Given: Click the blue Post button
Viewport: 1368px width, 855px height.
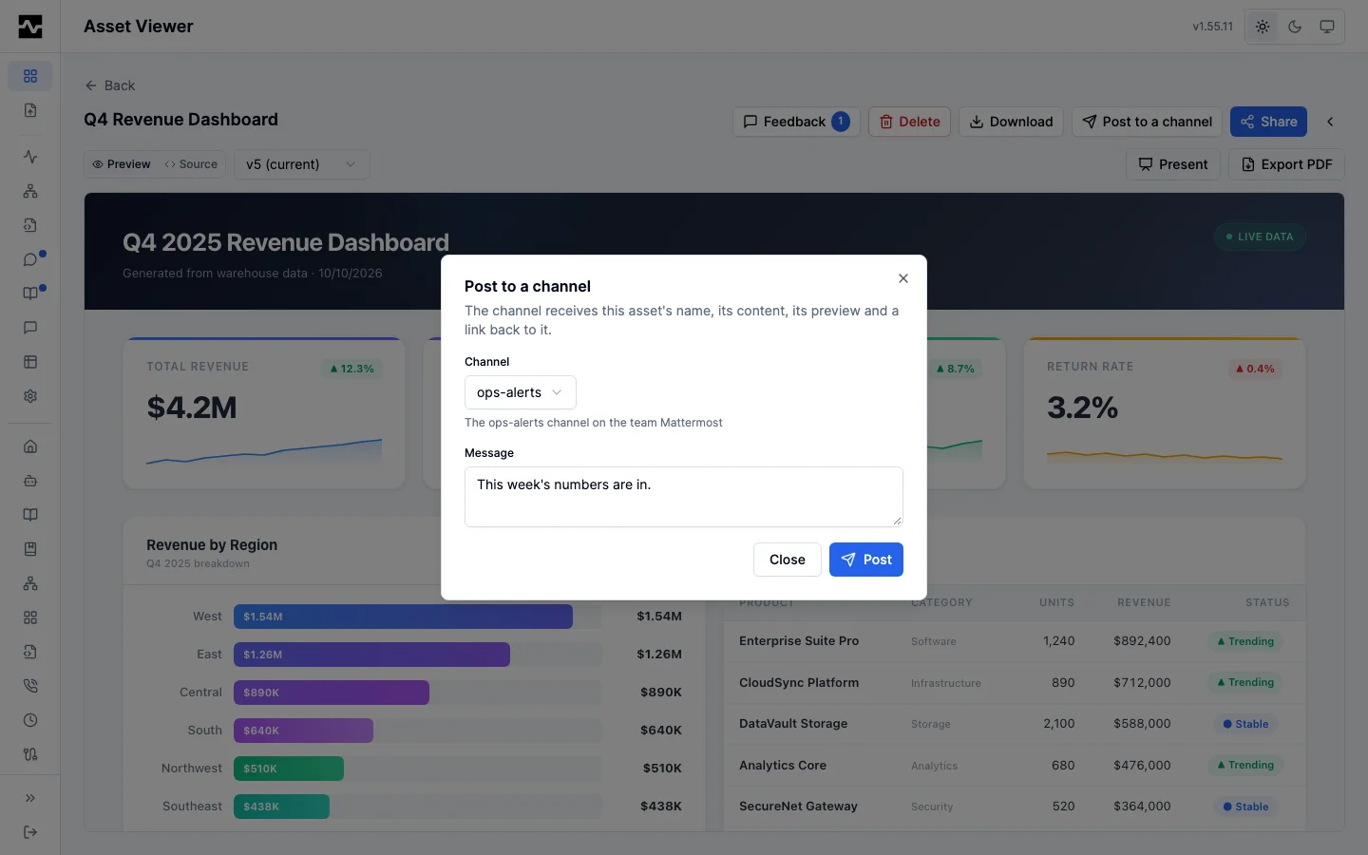Looking at the screenshot, I should (865, 560).
